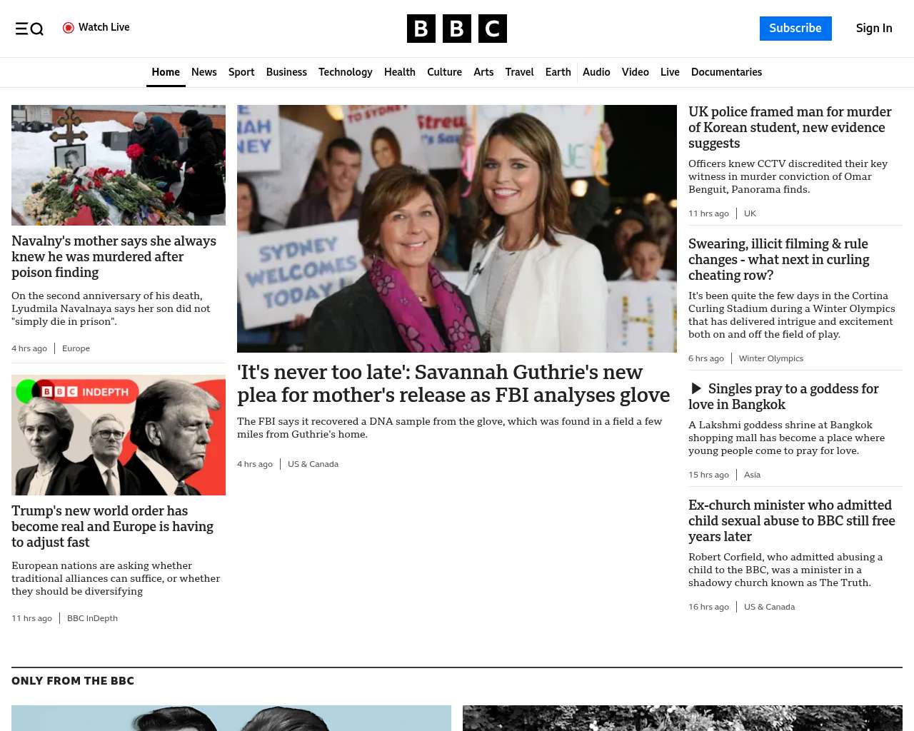This screenshot has height=731, width=914.
Task: Open the Technology tab
Action: pyautogui.click(x=345, y=72)
